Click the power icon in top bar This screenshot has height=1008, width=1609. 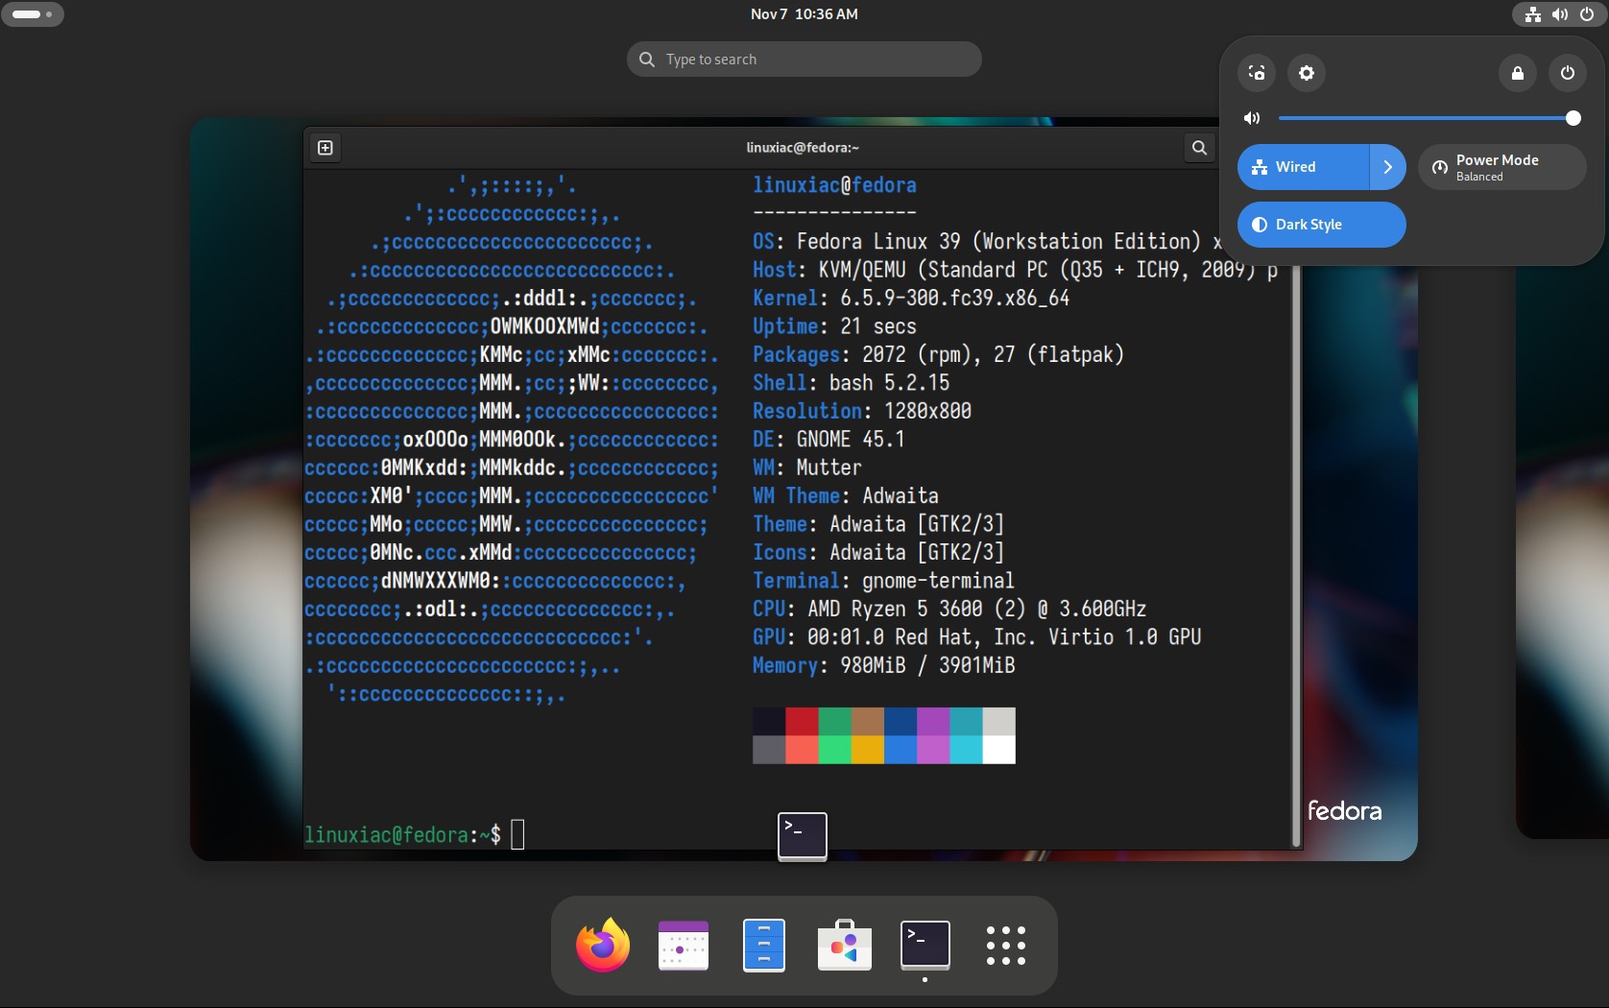pyautogui.click(x=1587, y=14)
